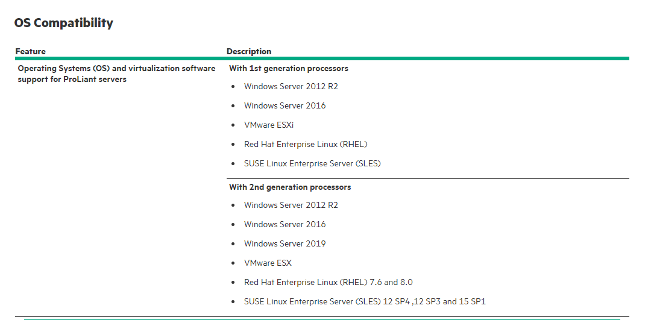Click the Windows Server 2019 list item
648x320 pixels.
tap(285, 243)
